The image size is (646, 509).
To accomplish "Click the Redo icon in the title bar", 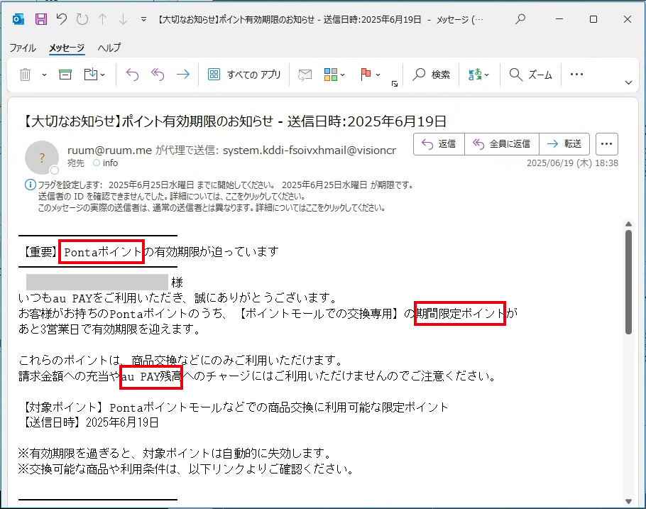I will [x=82, y=19].
